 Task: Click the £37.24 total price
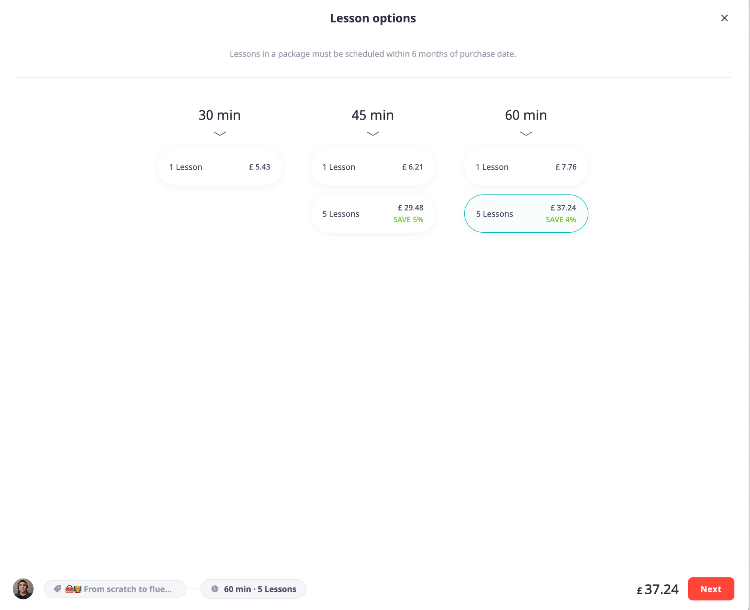click(x=657, y=589)
